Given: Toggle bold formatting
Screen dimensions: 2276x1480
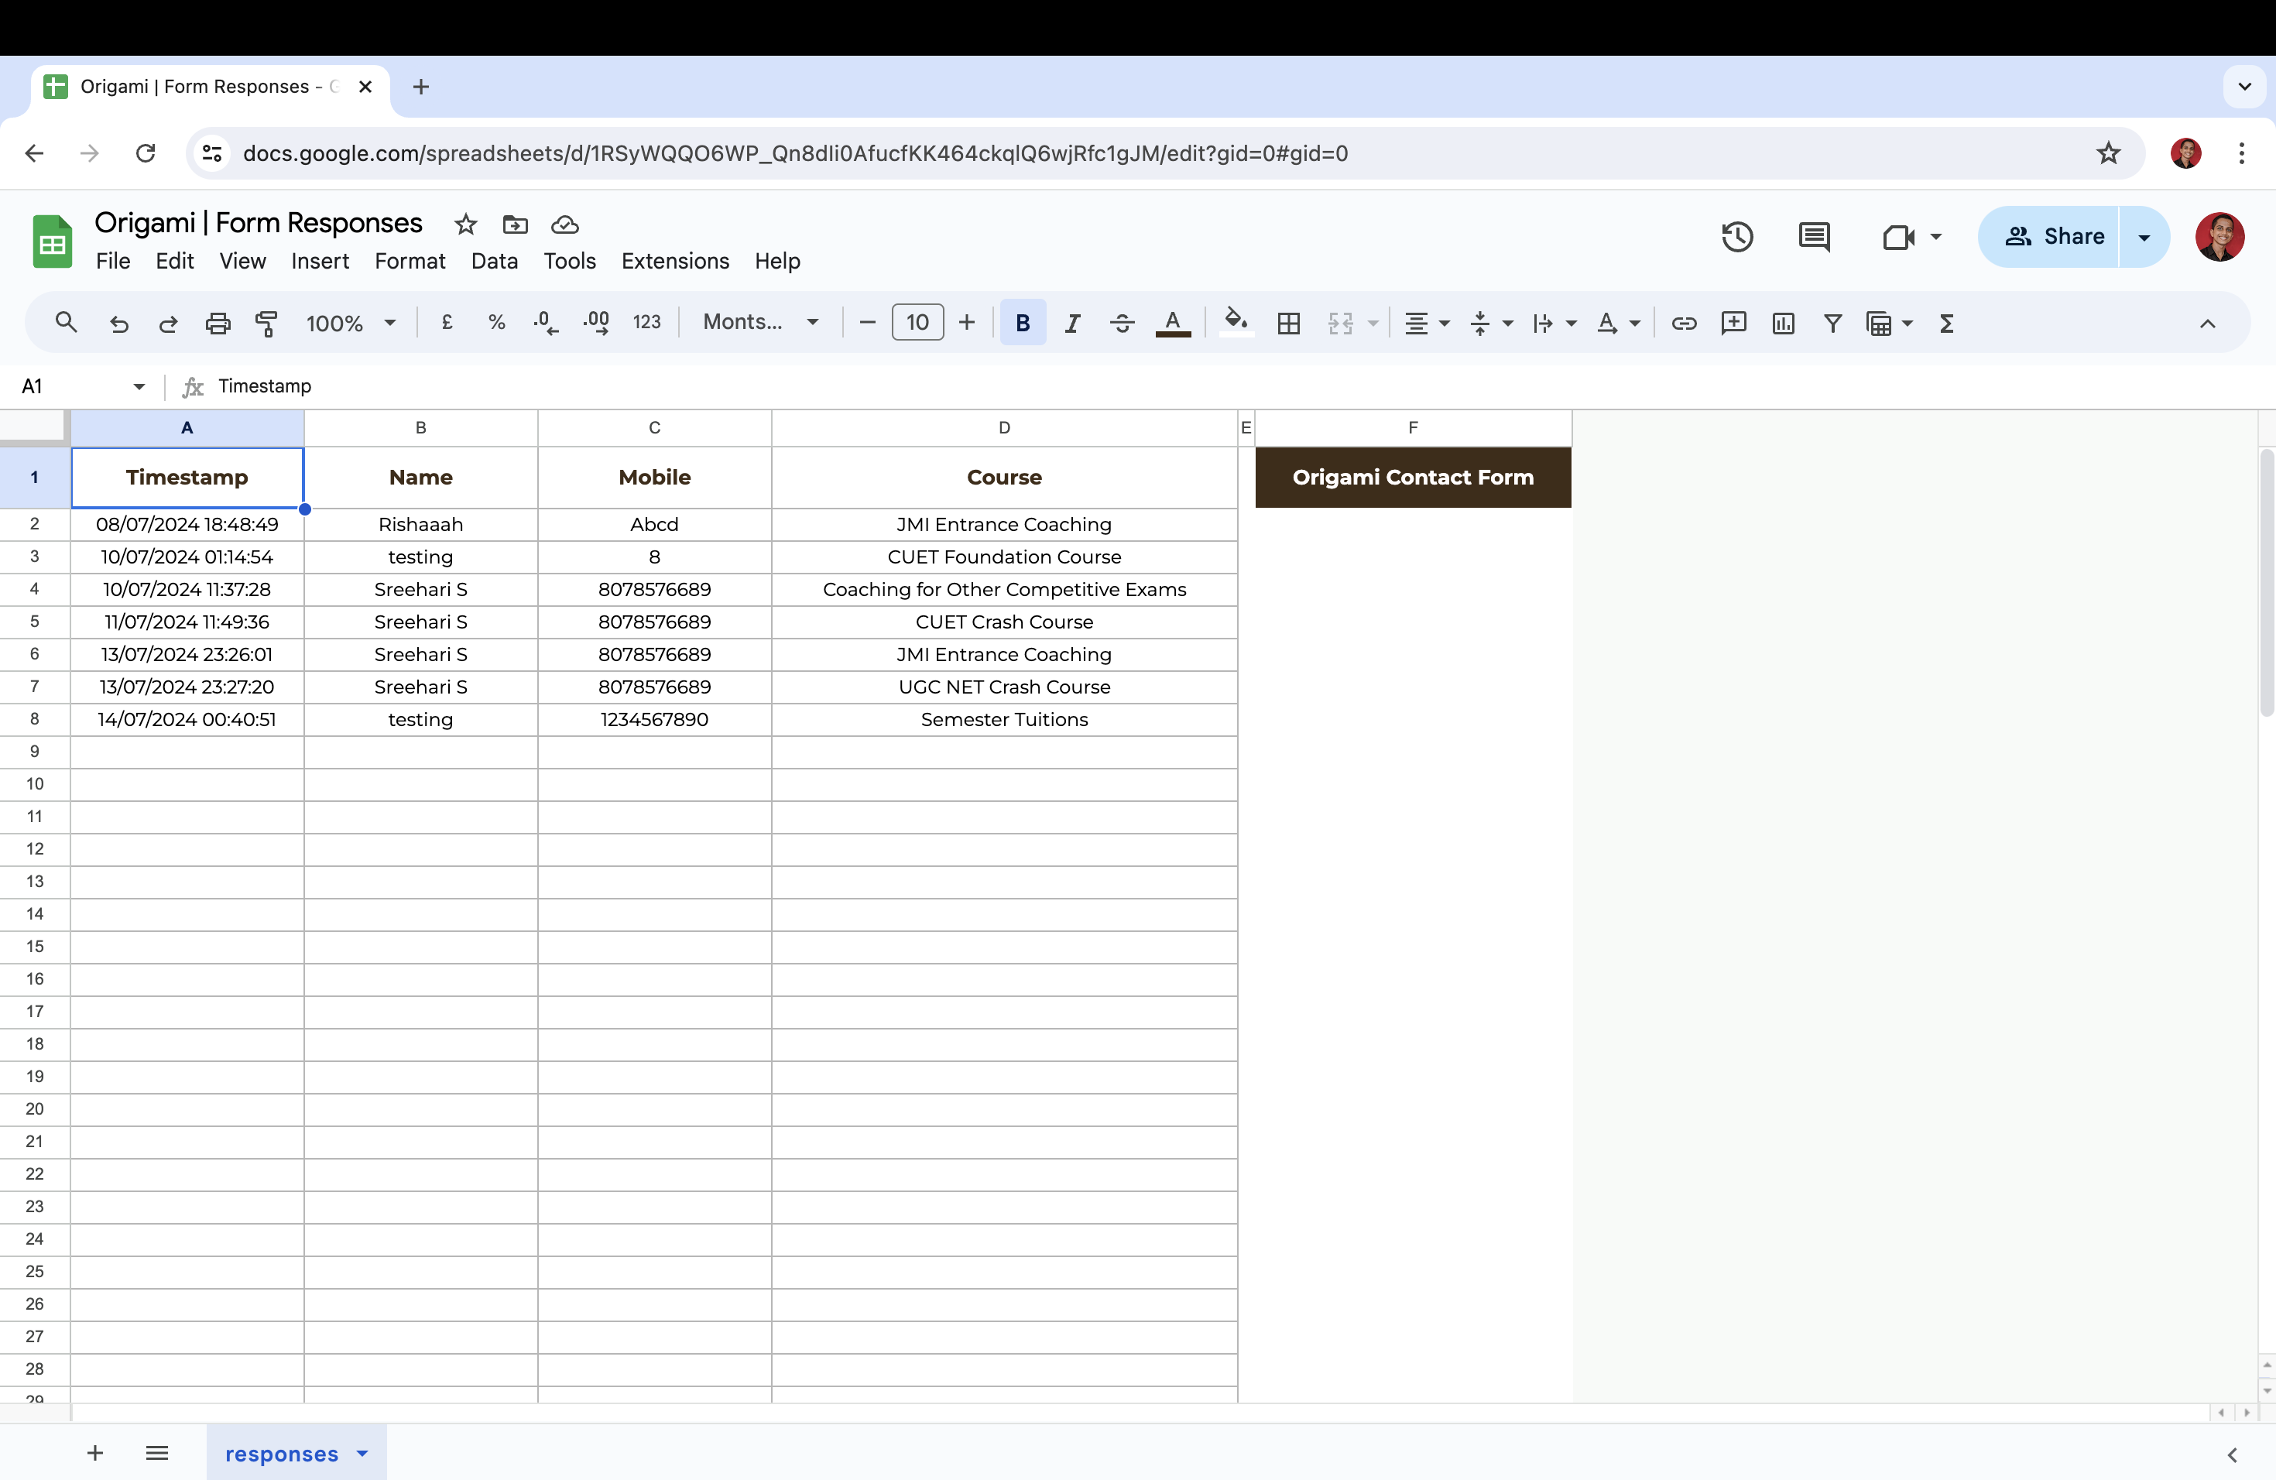Looking at the screenshot, I should pos(1023,323).
